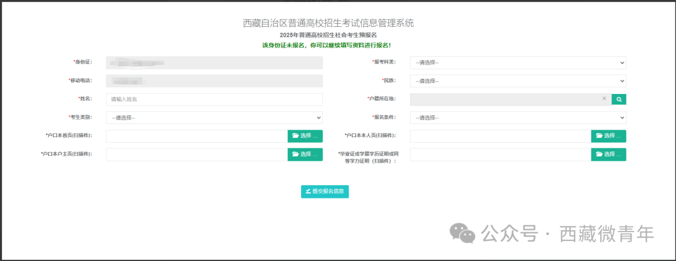Click the 户口本本人页 file path box
Viewport: 676px width, 261px height.
501,136
